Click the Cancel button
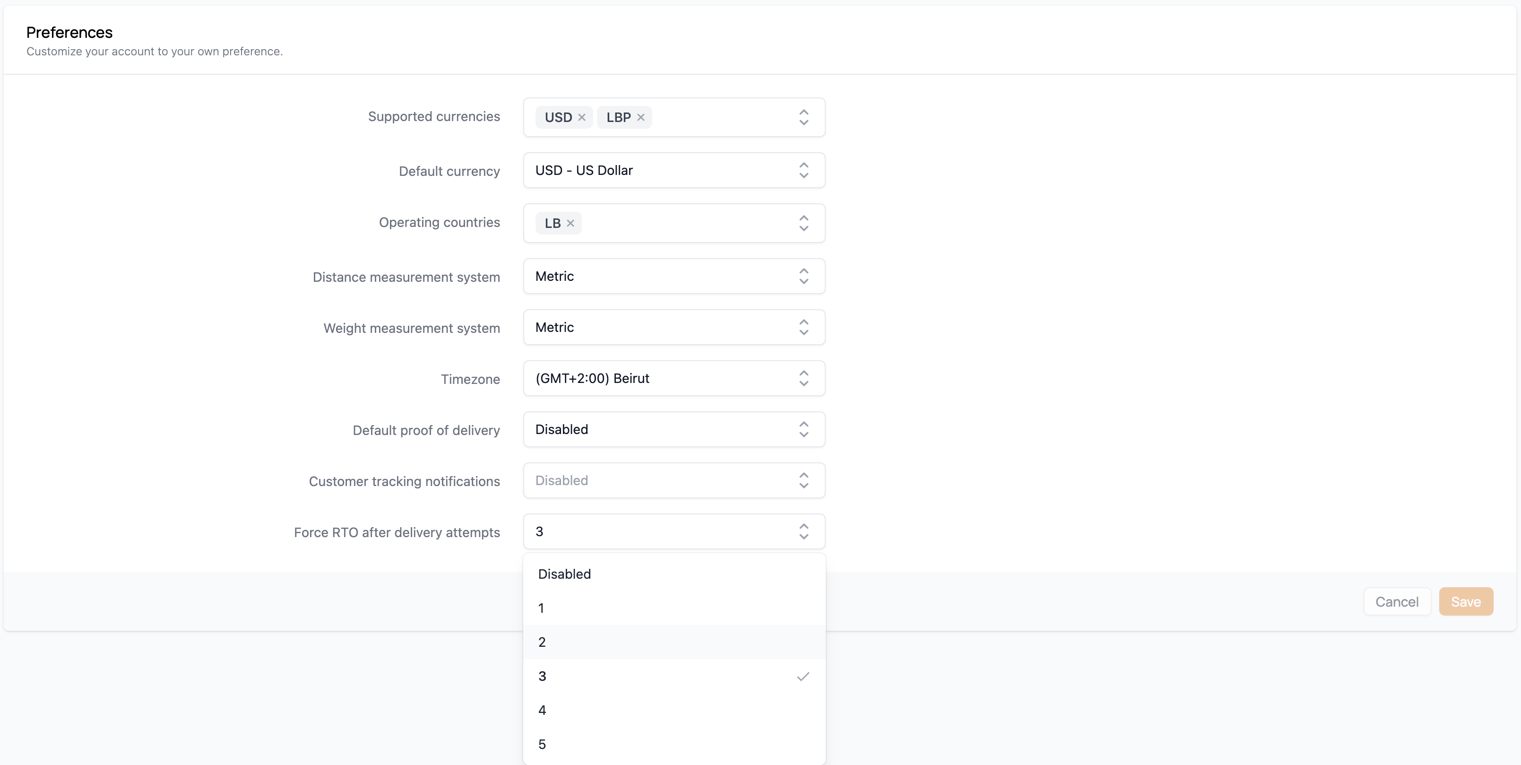The height and width of the screenshot is (765, 1521). click(1396, 601)
